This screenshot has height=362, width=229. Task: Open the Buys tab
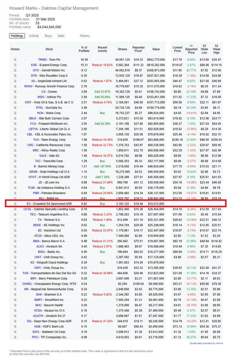click(48, 36)
